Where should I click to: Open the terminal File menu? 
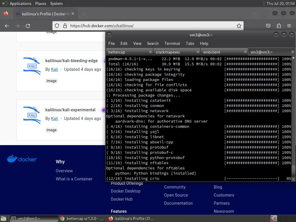click(112, 43)
